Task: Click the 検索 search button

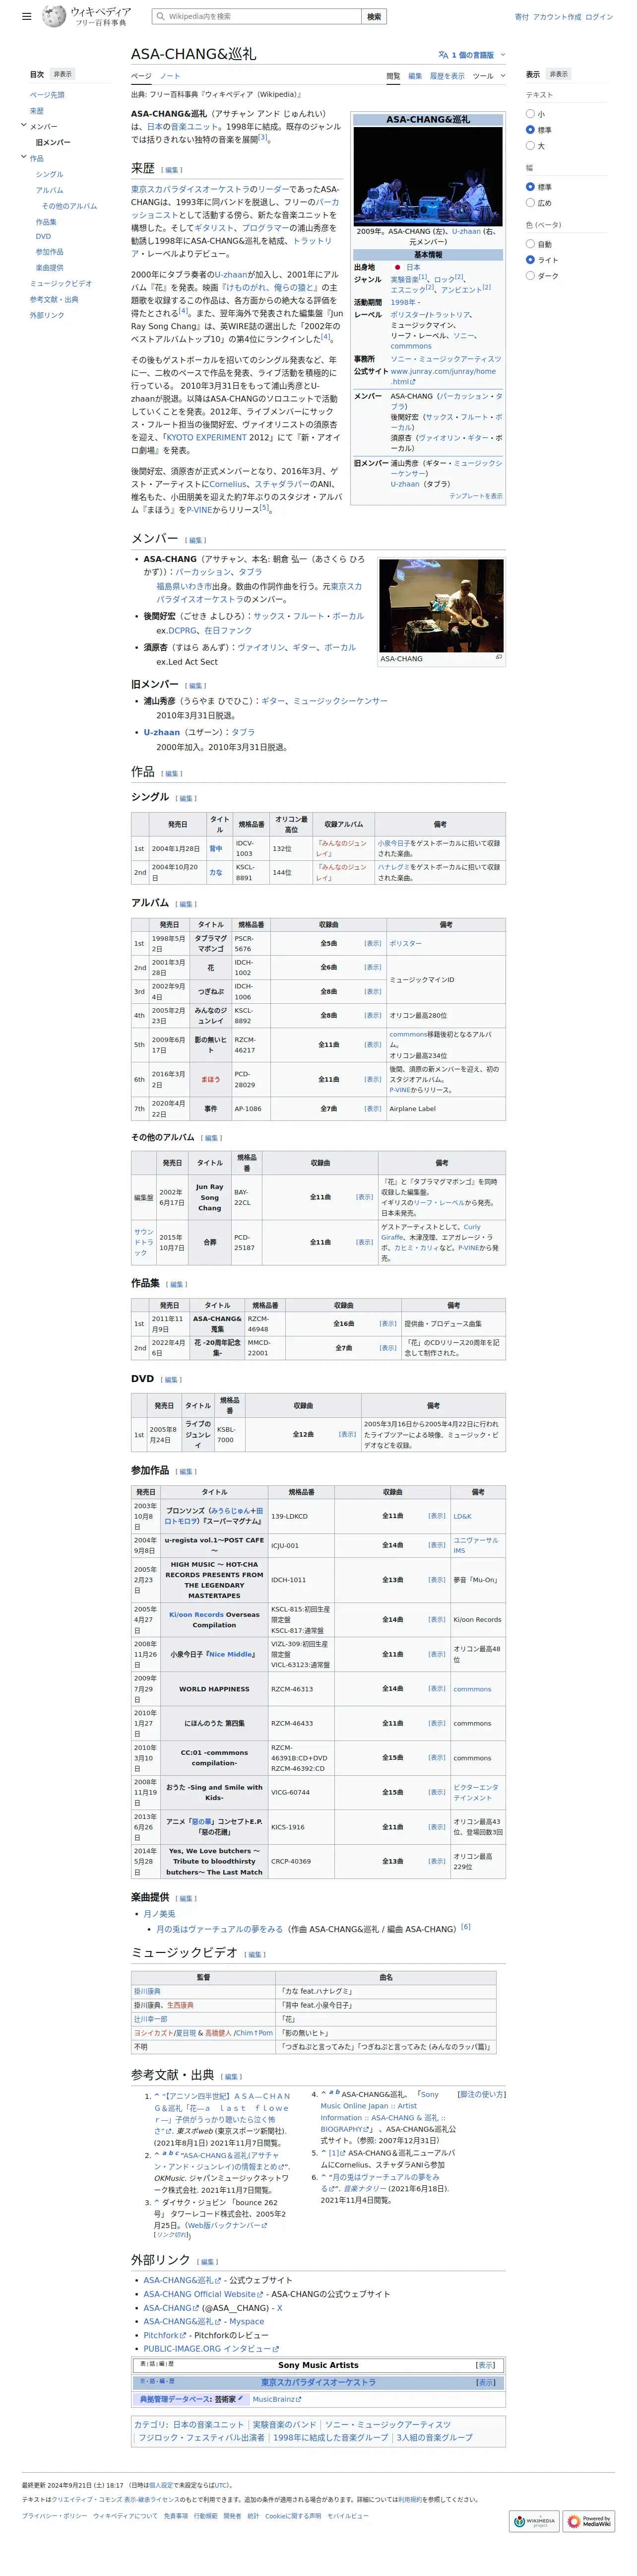Action: click(374, 16)
